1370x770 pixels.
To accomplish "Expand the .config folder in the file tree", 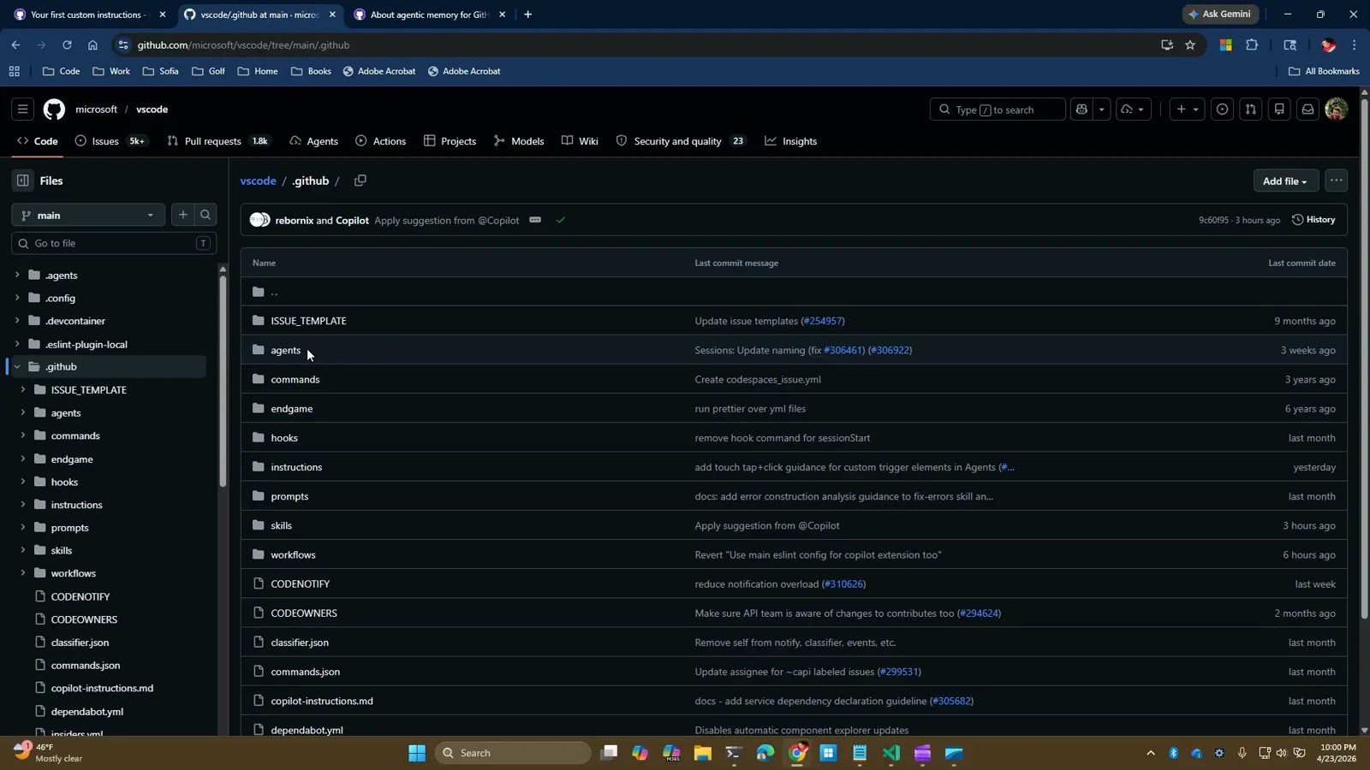I will coord(17,298).
